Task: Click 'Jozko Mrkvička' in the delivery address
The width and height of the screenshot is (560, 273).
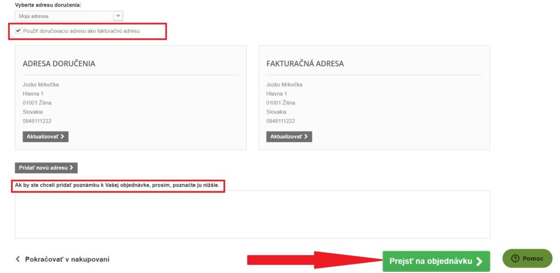Action: click(x=40, y=85)
